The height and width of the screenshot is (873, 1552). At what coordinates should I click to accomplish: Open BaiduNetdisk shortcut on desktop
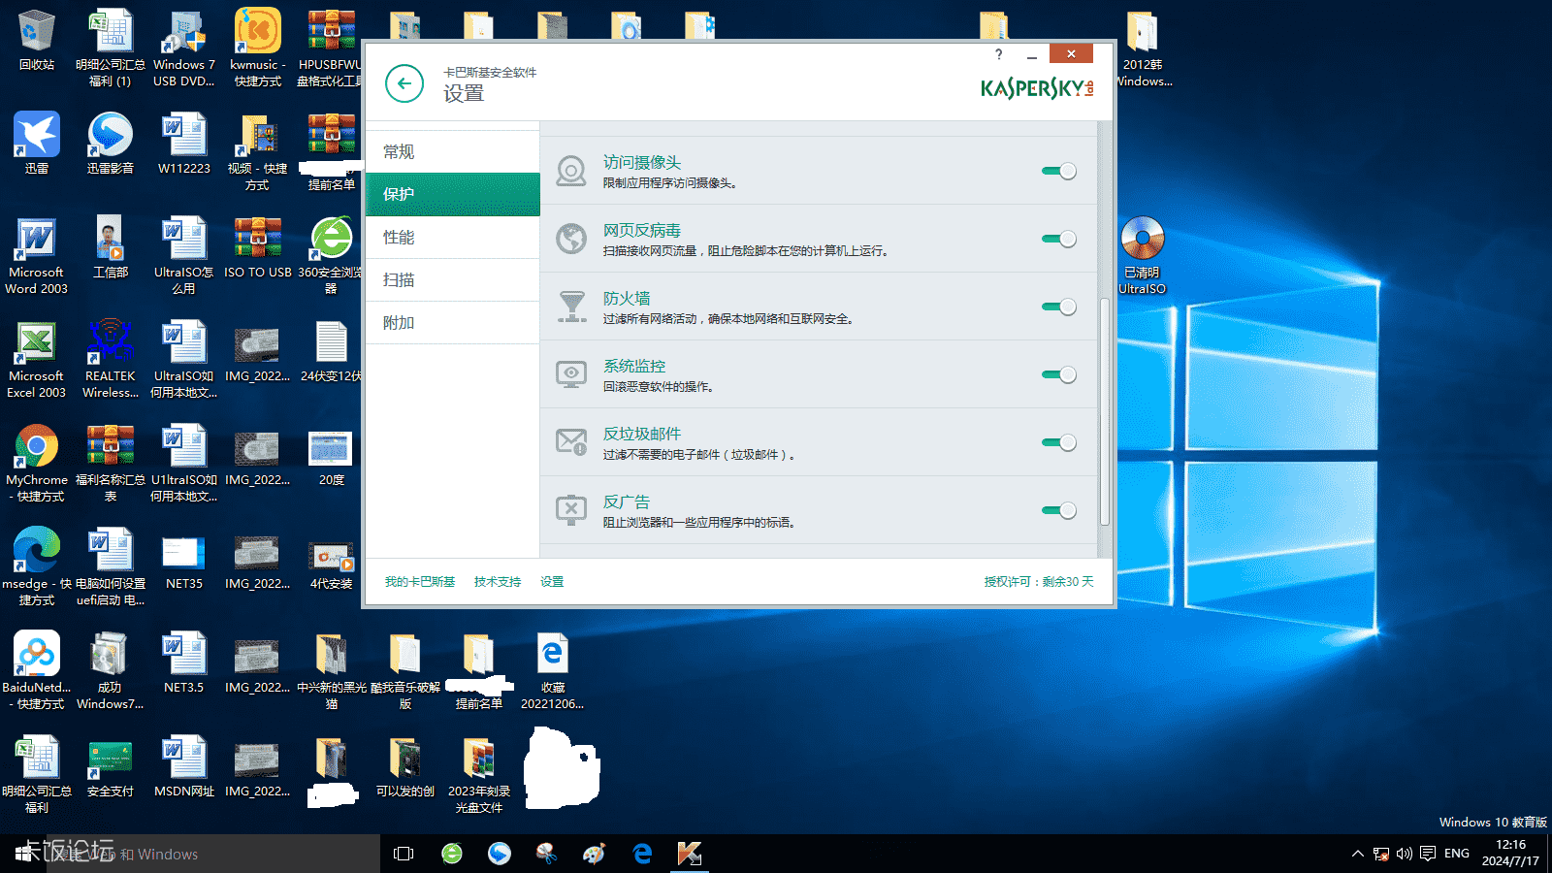[37, 669]
